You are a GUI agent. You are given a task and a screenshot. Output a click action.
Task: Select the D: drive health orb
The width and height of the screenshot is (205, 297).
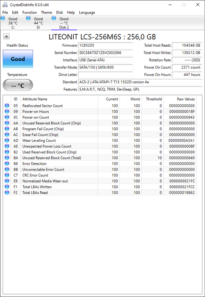[x=28, y=18]
